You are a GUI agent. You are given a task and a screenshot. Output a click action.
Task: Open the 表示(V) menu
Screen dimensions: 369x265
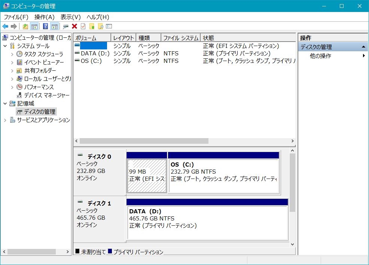point(70,17)
